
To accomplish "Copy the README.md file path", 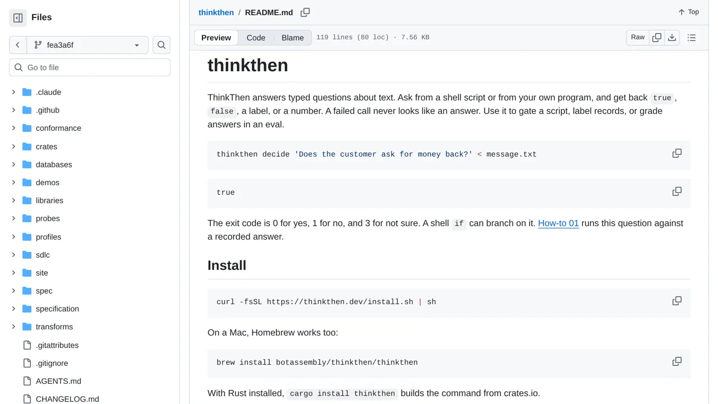I will [305, 12].
